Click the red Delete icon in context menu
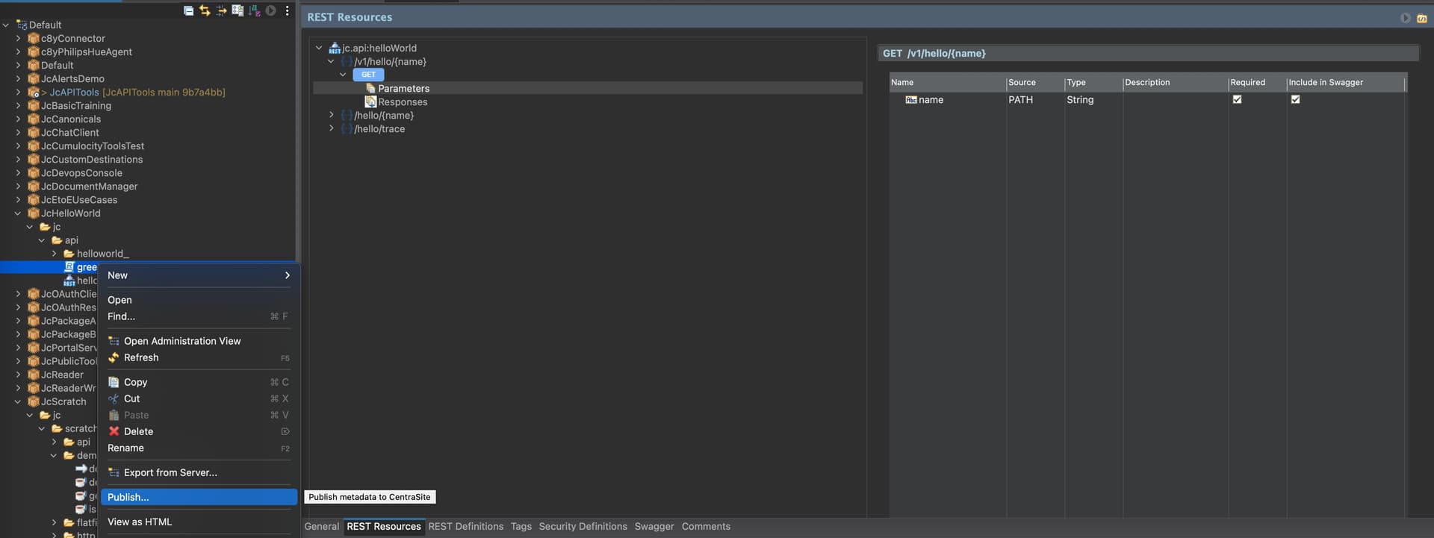The image size is (1434, 538). click(x=114, y=431)
